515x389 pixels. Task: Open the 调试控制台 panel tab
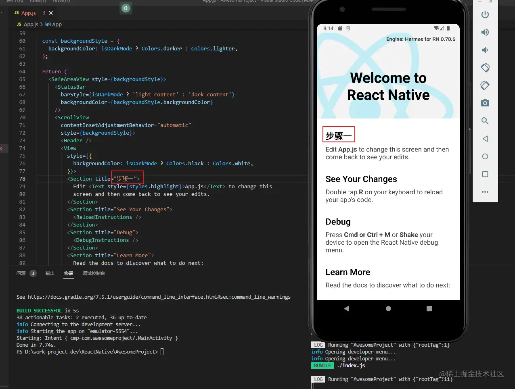94,273
